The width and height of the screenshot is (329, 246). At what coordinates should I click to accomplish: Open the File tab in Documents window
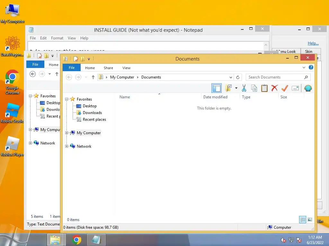pyautogui.click(x=72, y=68)
